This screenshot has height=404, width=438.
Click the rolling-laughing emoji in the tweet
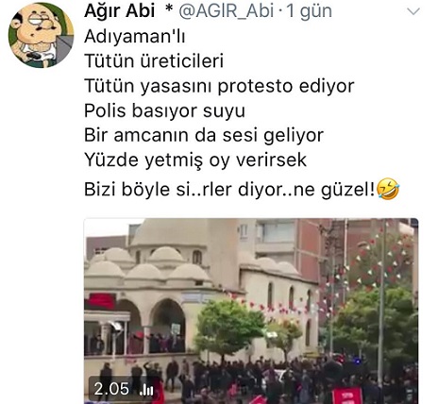pos(388,189)
